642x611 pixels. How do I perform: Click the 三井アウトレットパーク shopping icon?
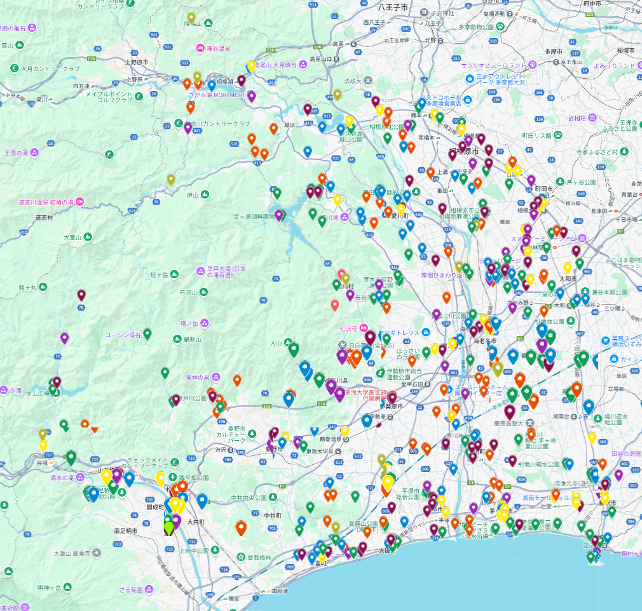470,79
